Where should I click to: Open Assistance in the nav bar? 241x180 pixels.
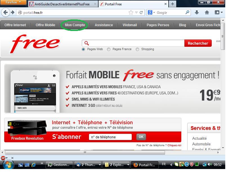[104, 25]
